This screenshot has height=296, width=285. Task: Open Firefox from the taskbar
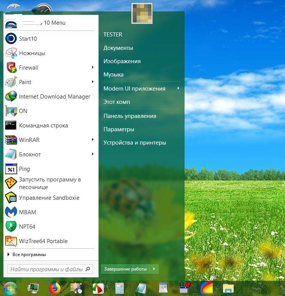click(x=55, y=289)
